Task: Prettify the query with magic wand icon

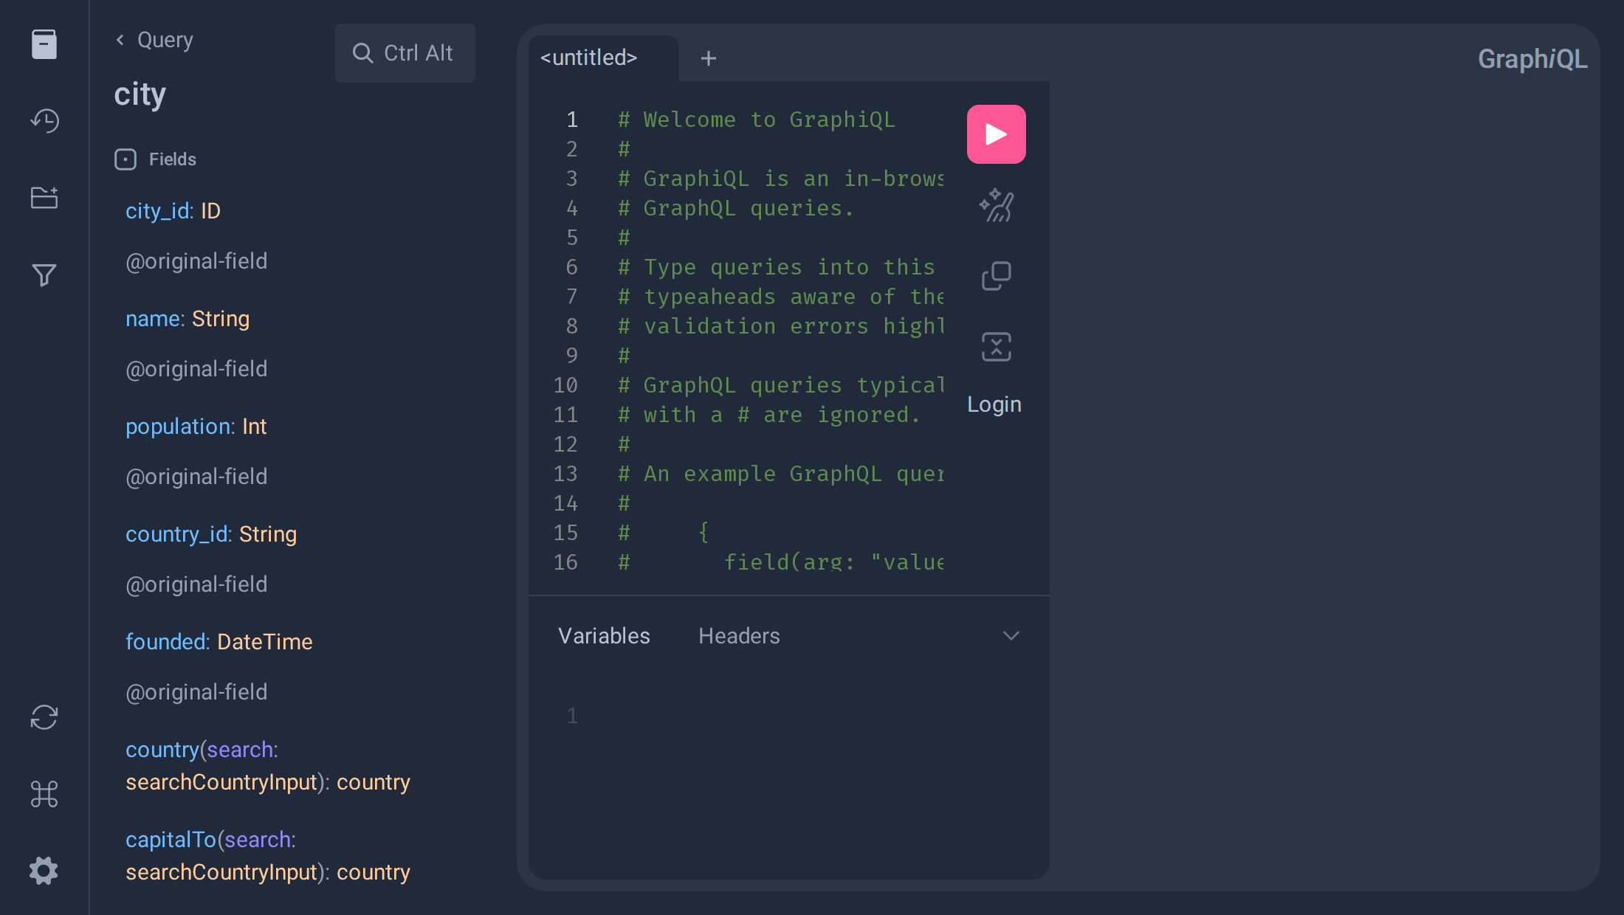Action: (997, 205)
